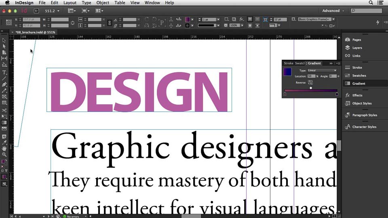
Task: Open the Object menu
Action: tap(103, 3)
